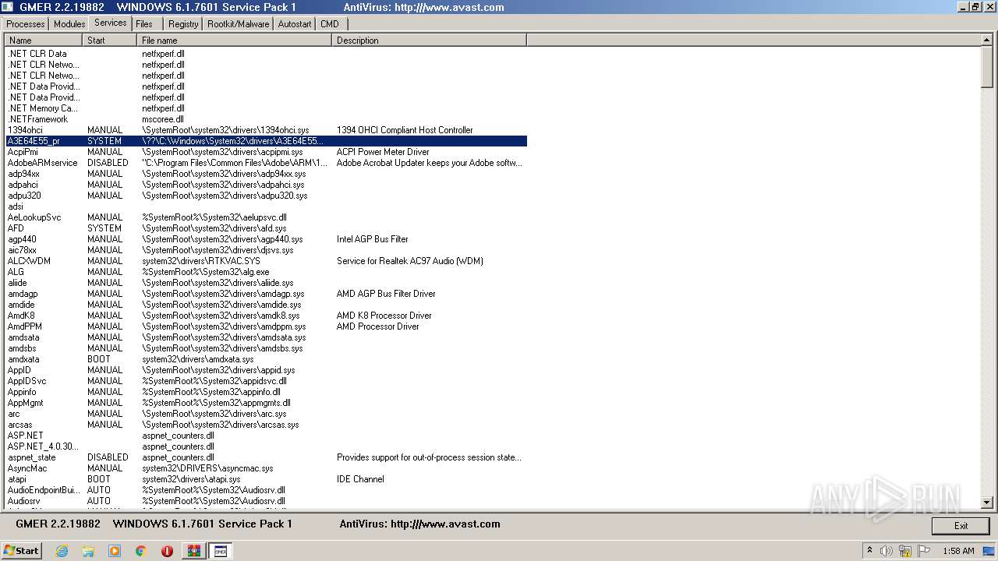Open the Action Center flag icon
This screenshot has width=998, height=561.
(924, 551)
